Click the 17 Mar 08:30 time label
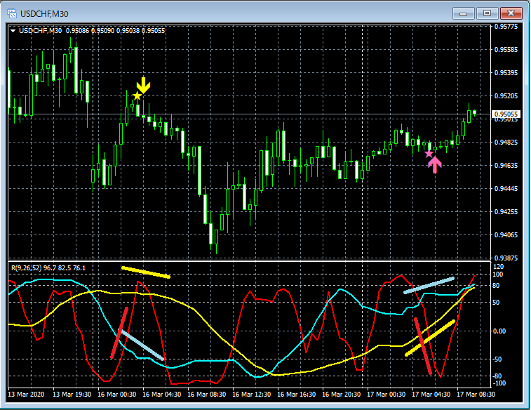531x410 pixels. click(x=476, y=395)
